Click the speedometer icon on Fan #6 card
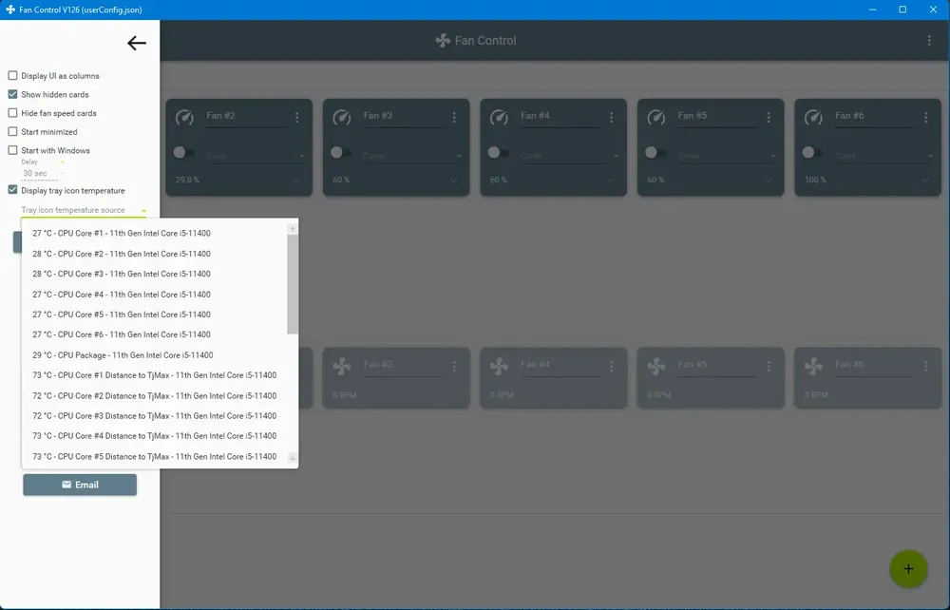Image resolution: width=950 pixels, height=610 pixels. 814,117
